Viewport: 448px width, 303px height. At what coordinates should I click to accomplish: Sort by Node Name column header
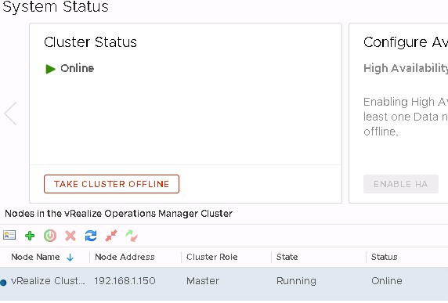click(35, 257)
